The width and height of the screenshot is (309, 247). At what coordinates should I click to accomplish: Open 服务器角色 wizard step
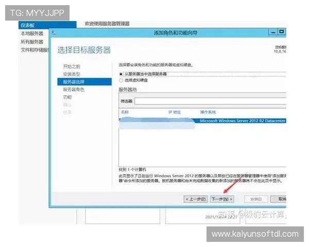pos(74,90)
